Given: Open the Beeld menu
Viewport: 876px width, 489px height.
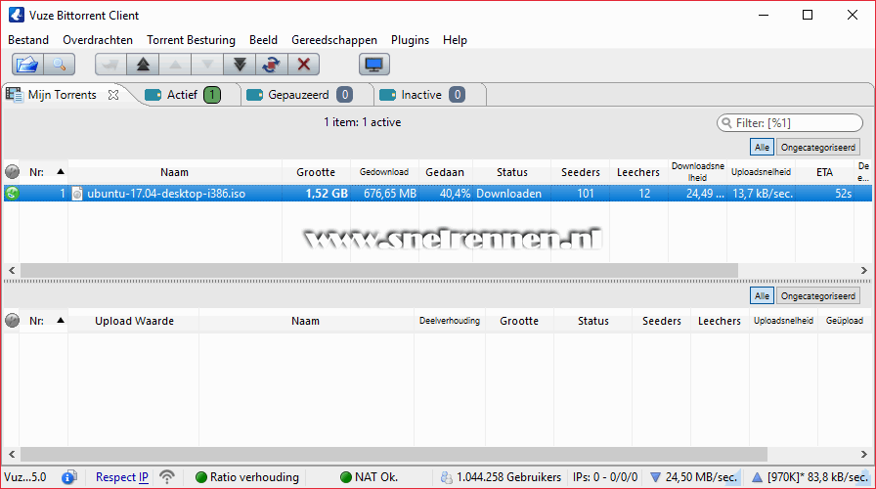Looking at the screenshot, I should tap(263, 40).
